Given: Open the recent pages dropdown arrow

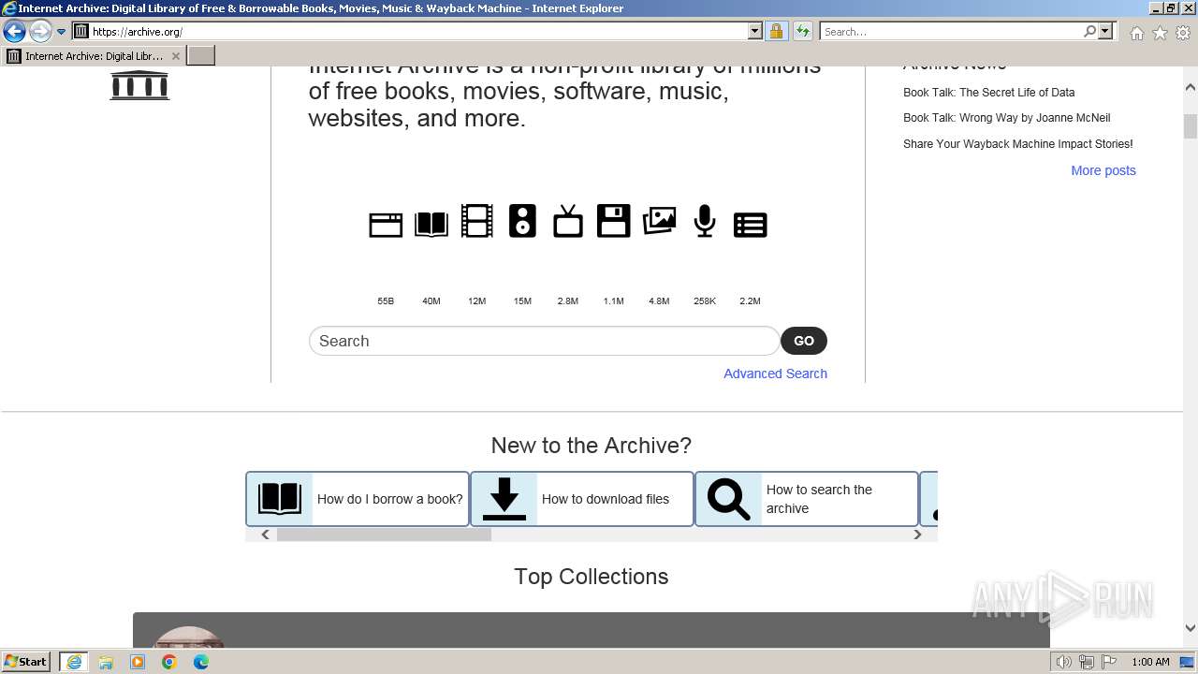Looking at the screenshot, I should [61, 32].
